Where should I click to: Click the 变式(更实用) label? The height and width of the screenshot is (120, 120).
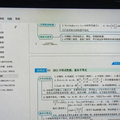point(59,108)
